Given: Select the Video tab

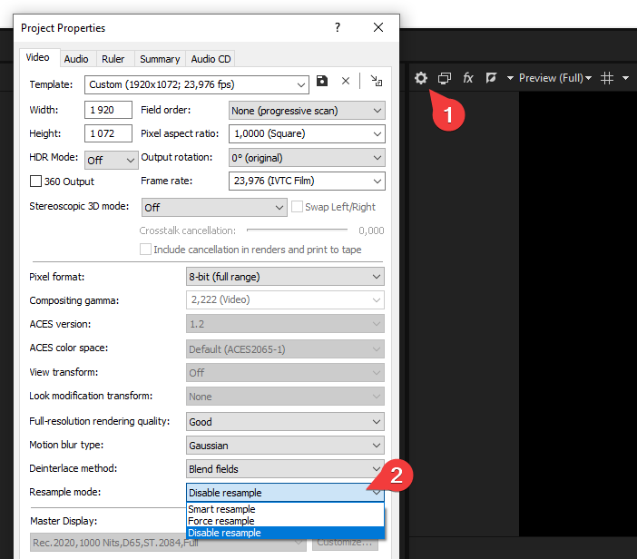Looking at the screenshot, I should 38,58.
